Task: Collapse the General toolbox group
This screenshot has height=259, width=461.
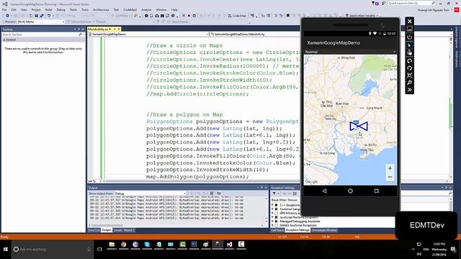Action: tap(4, 40)
